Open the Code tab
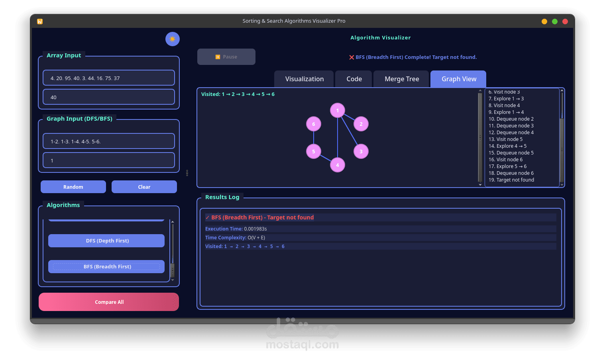This screenshot has height=358, width=605. coord(354,79)
